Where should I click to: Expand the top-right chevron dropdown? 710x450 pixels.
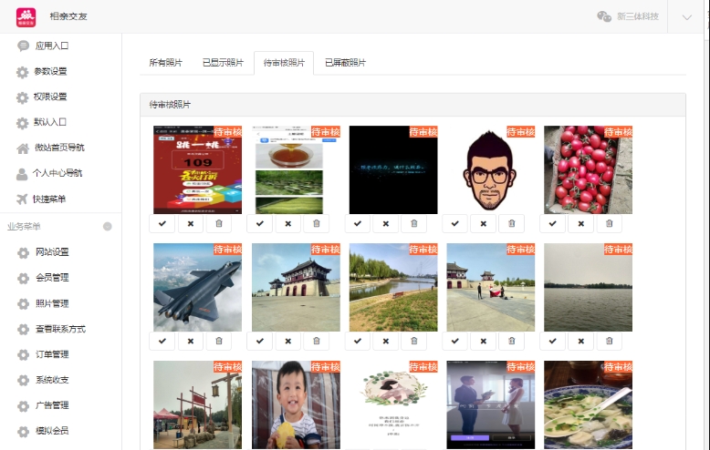pos(687,16)
